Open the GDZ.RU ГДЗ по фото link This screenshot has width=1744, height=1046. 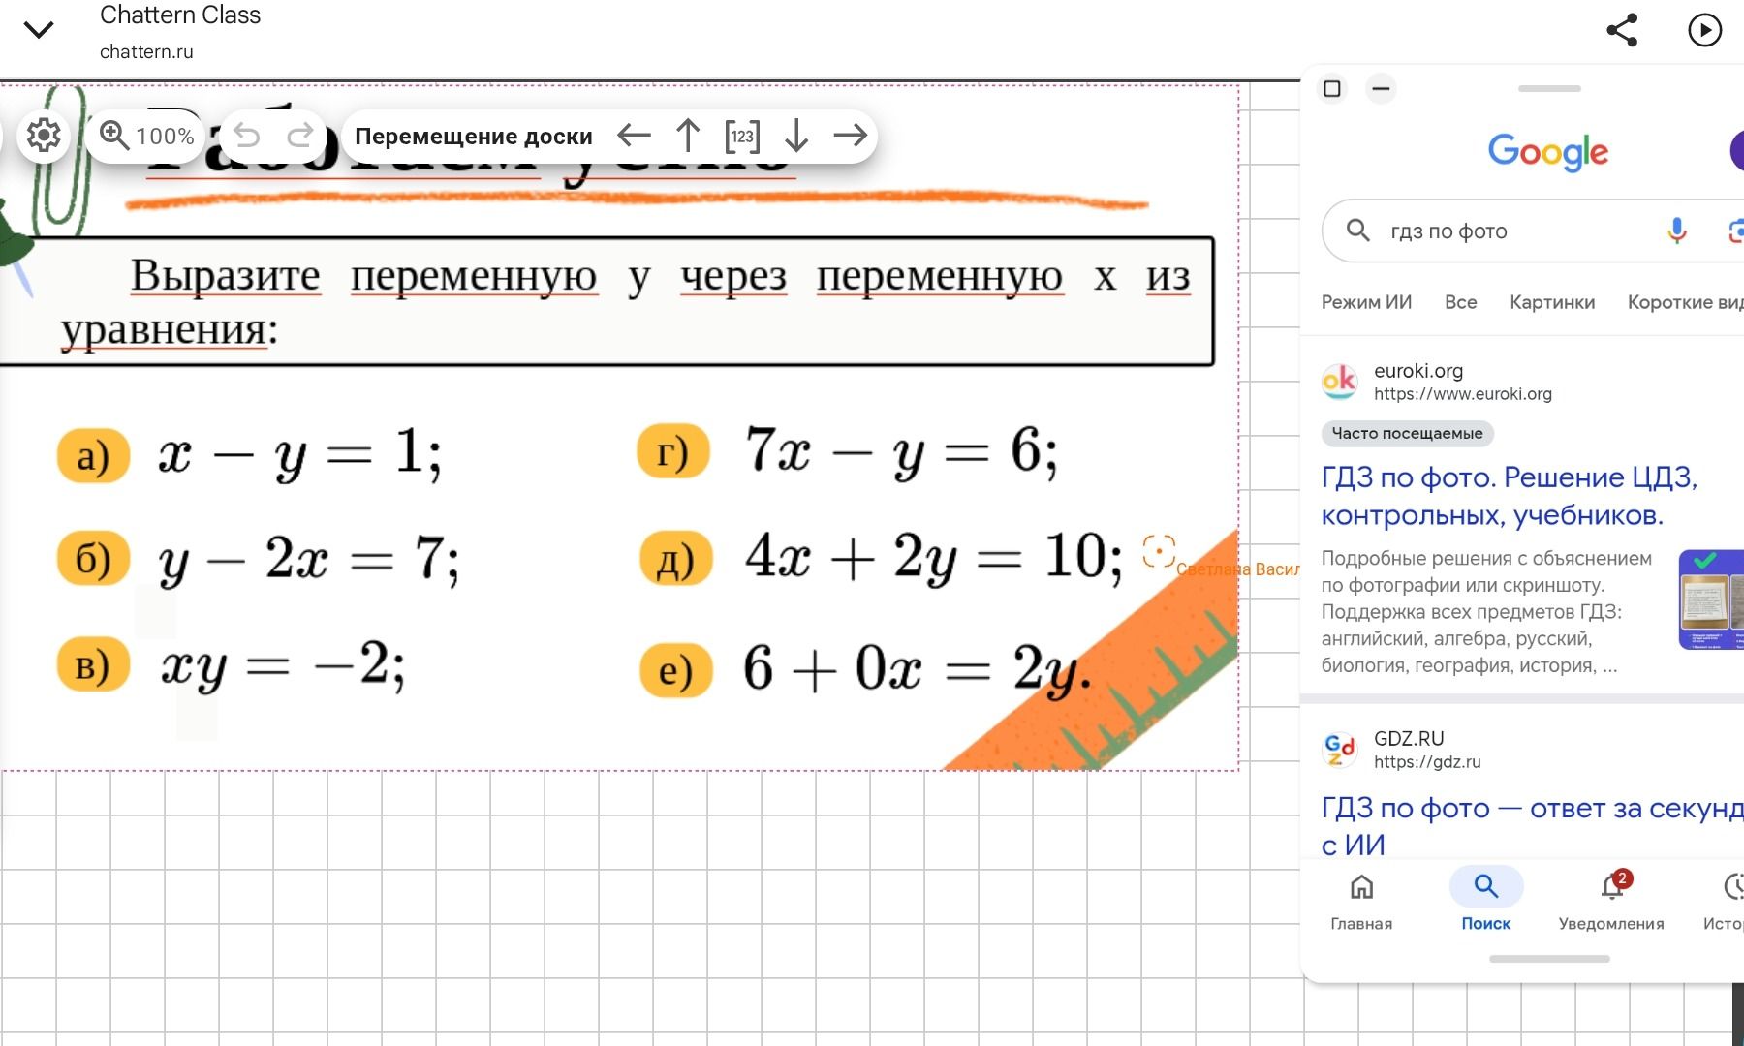tap(1533, 826)
